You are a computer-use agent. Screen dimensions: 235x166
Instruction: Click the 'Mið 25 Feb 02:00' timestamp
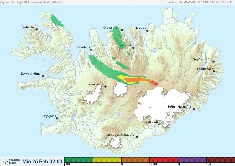pyautogui.click(x=42, y=161)
